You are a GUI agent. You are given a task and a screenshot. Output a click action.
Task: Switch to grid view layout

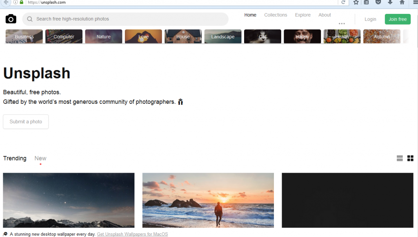click(x=410, y=158)
